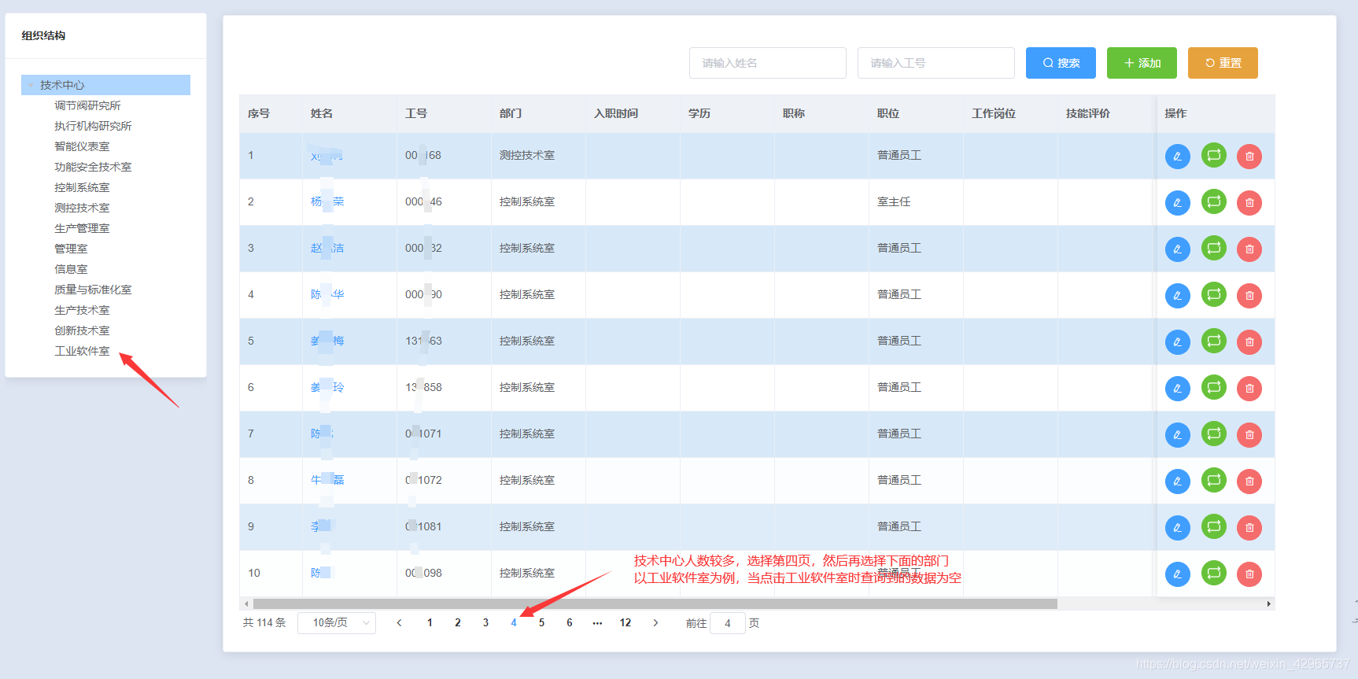
Task: Click the green transfer icon in row 1
Action: point(1214,155)
